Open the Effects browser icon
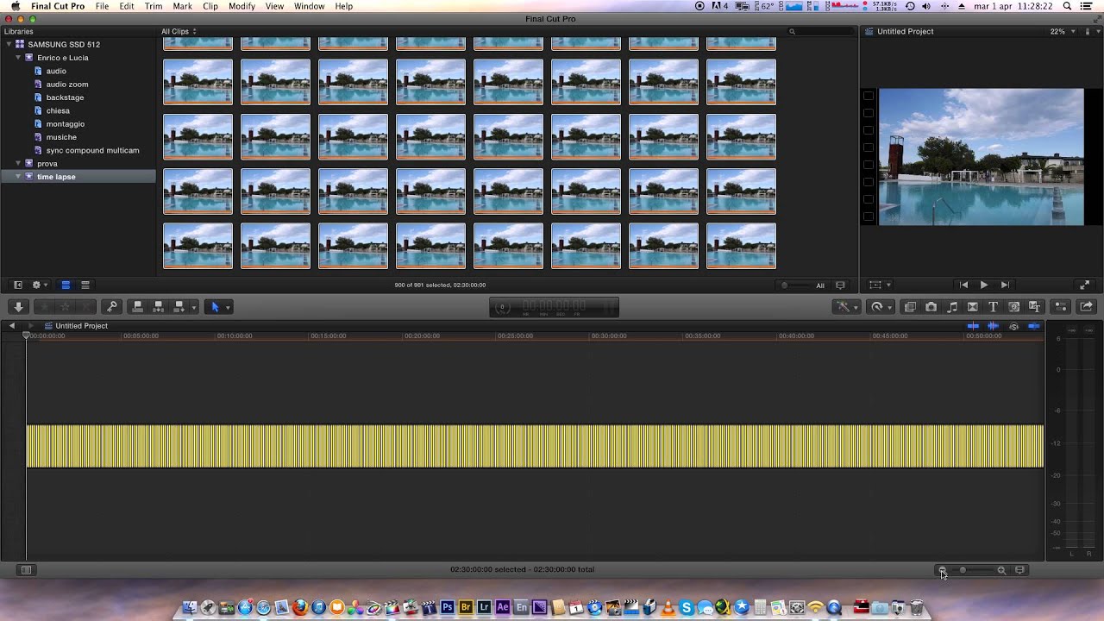The width and height of the screenshot is (1104, 621). click(910, 306)
